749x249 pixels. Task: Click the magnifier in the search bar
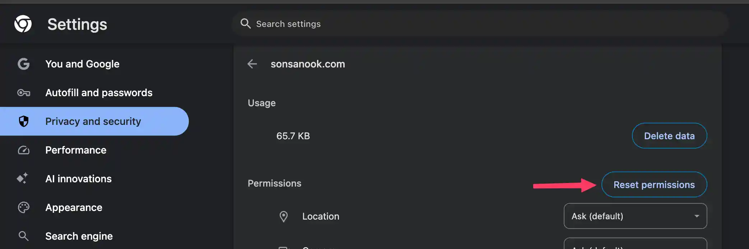[246, 24]
